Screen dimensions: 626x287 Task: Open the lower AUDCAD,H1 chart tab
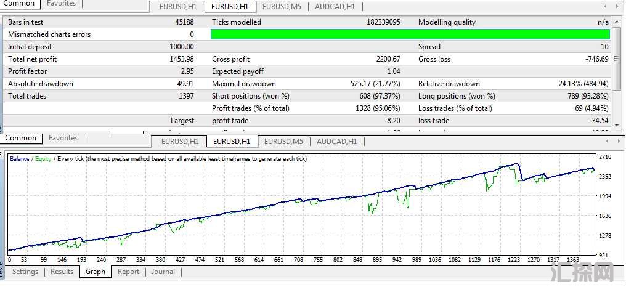point(336,141)
